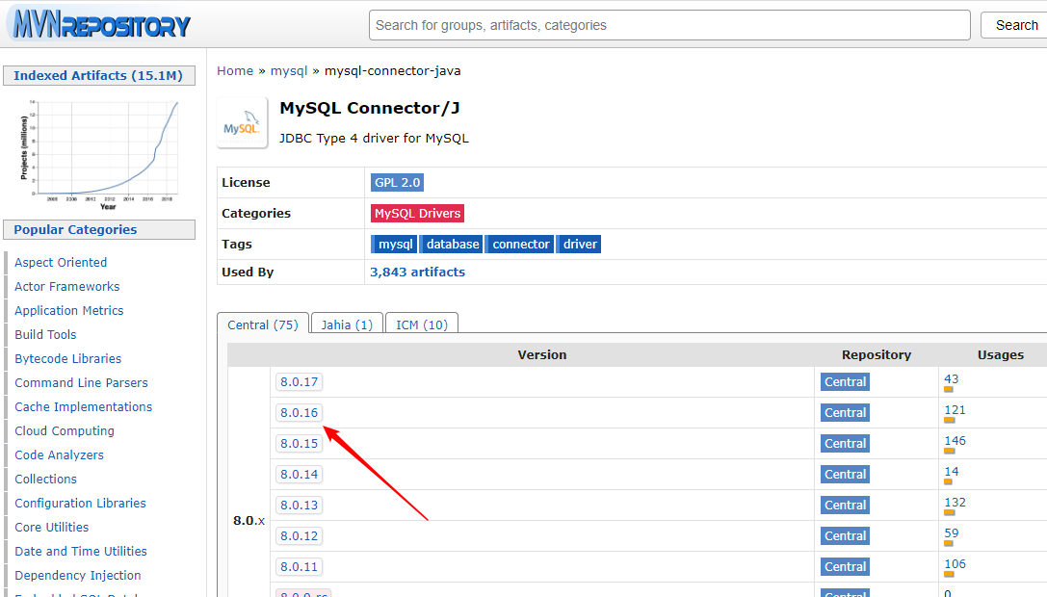Open Build Tools category
The height and width of the screenshot is (597, 1047).
point(45,334)
